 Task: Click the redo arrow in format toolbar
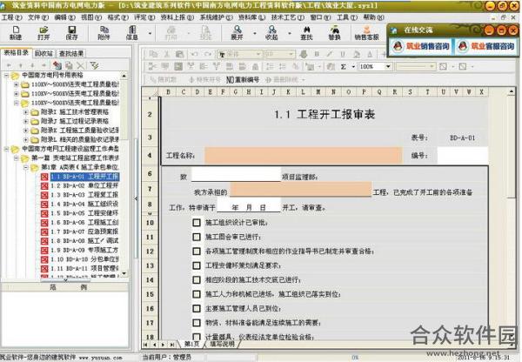pos(208,54)
